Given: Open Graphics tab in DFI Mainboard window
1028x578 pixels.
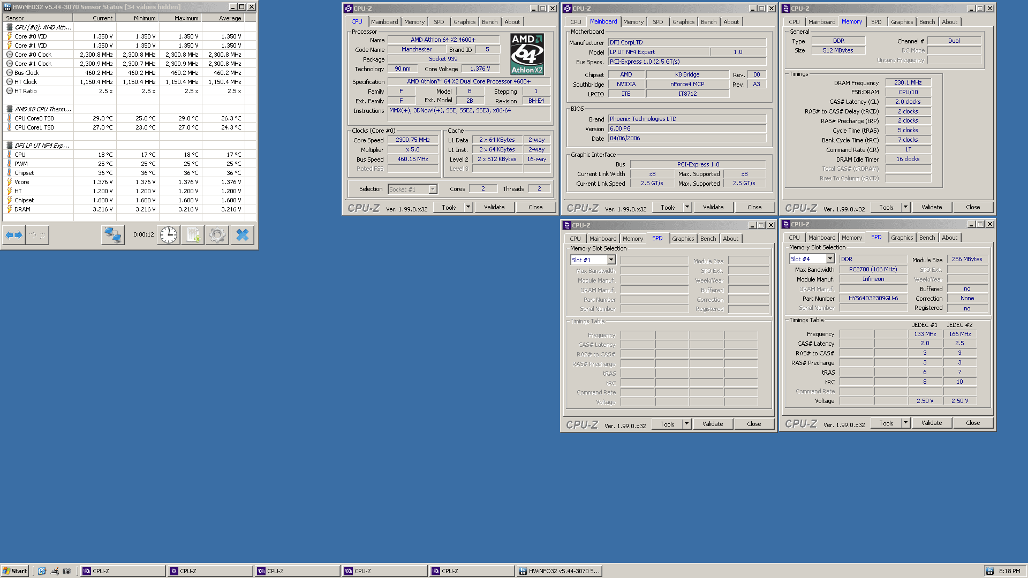Looking at the screenshot, I should click(683, 22).
